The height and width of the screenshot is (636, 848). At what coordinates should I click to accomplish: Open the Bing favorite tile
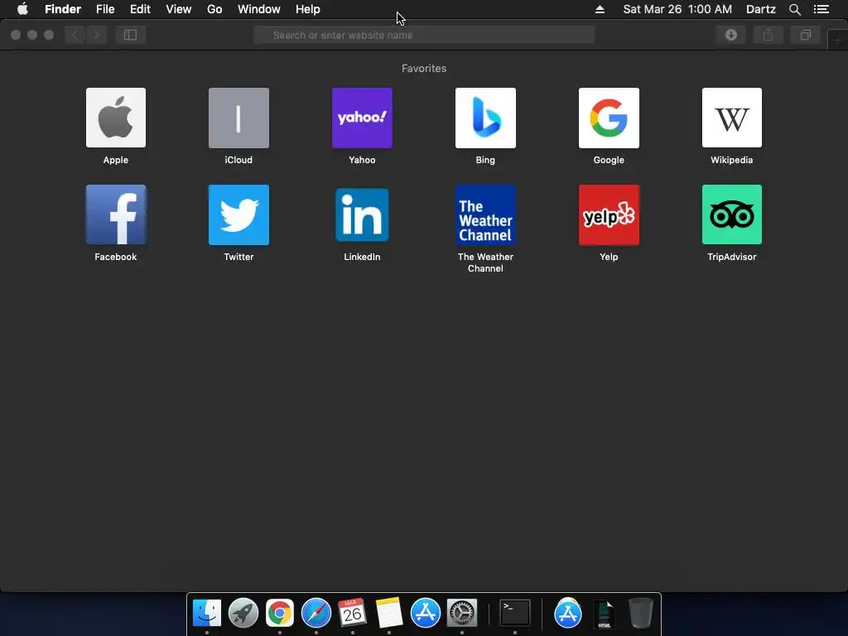click(485, 118)
